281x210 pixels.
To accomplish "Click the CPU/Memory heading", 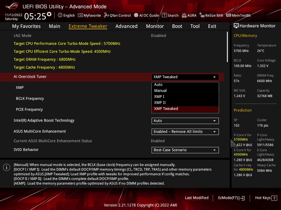I will pyautogui.click(x=245, y=36).
